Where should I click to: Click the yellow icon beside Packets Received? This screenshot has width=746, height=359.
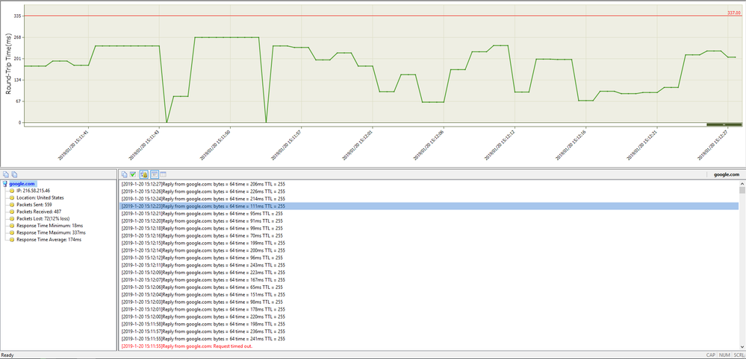pyautogui.click(x=12, y=212)
